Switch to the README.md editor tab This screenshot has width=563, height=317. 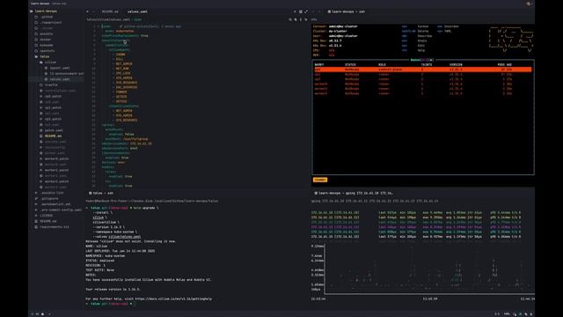click(110, 11)
